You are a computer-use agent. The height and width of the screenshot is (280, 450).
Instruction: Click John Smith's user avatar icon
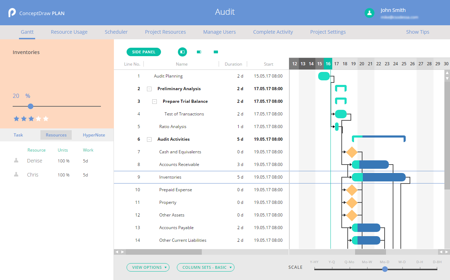369,13
